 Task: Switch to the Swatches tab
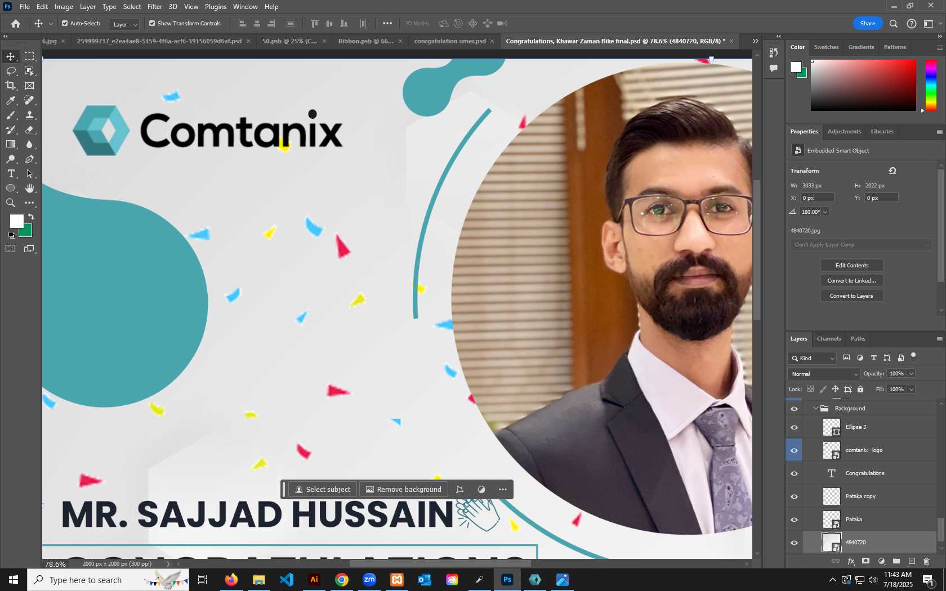[826, 47]
